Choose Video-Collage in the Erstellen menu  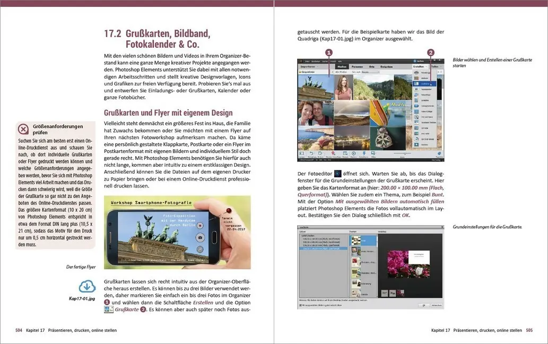click(424, 111)
